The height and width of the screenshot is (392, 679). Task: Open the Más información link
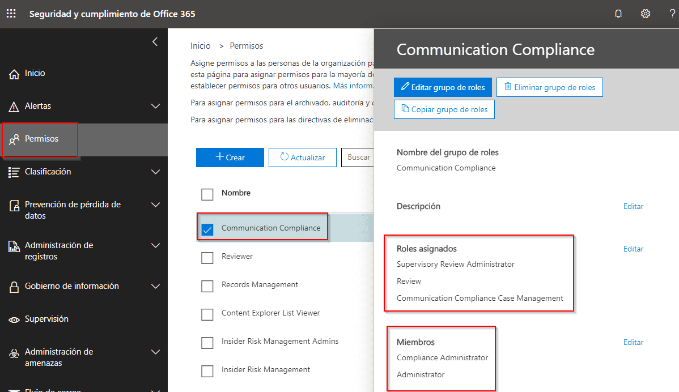point(353,86)
